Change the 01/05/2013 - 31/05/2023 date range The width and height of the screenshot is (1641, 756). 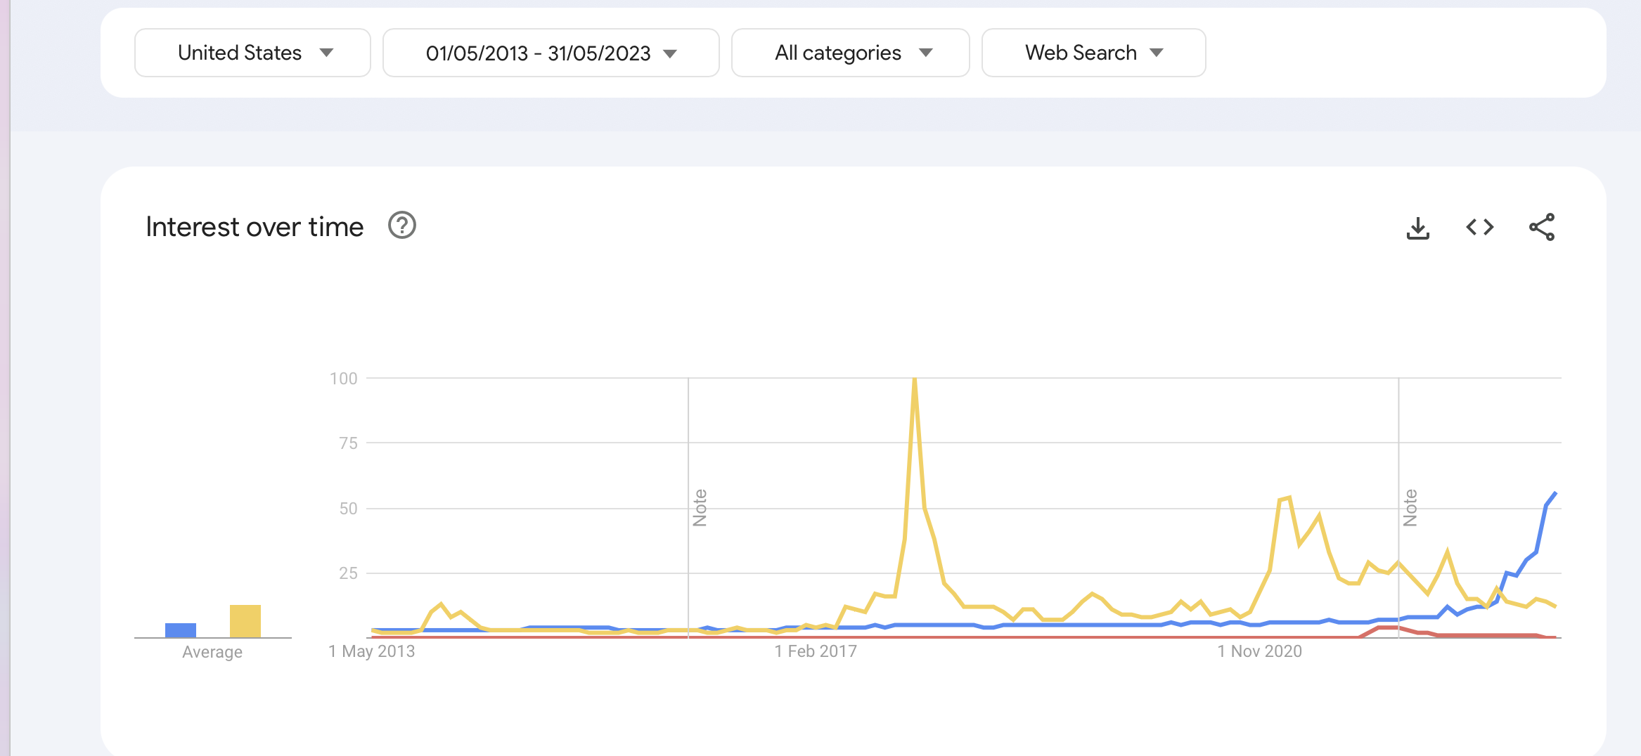(551, 53)
